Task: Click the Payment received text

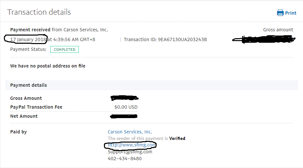Action: [x=30, y=30]
